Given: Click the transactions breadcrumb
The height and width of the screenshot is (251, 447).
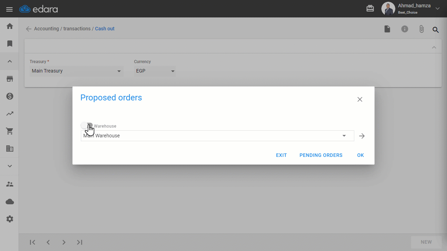Looking at the screenshot, I should click(x=77, y=29).
